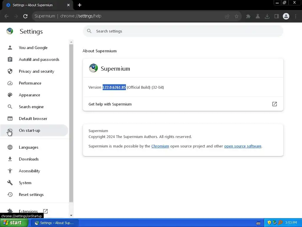Click the sidebar scrollbar thumb

71,123
